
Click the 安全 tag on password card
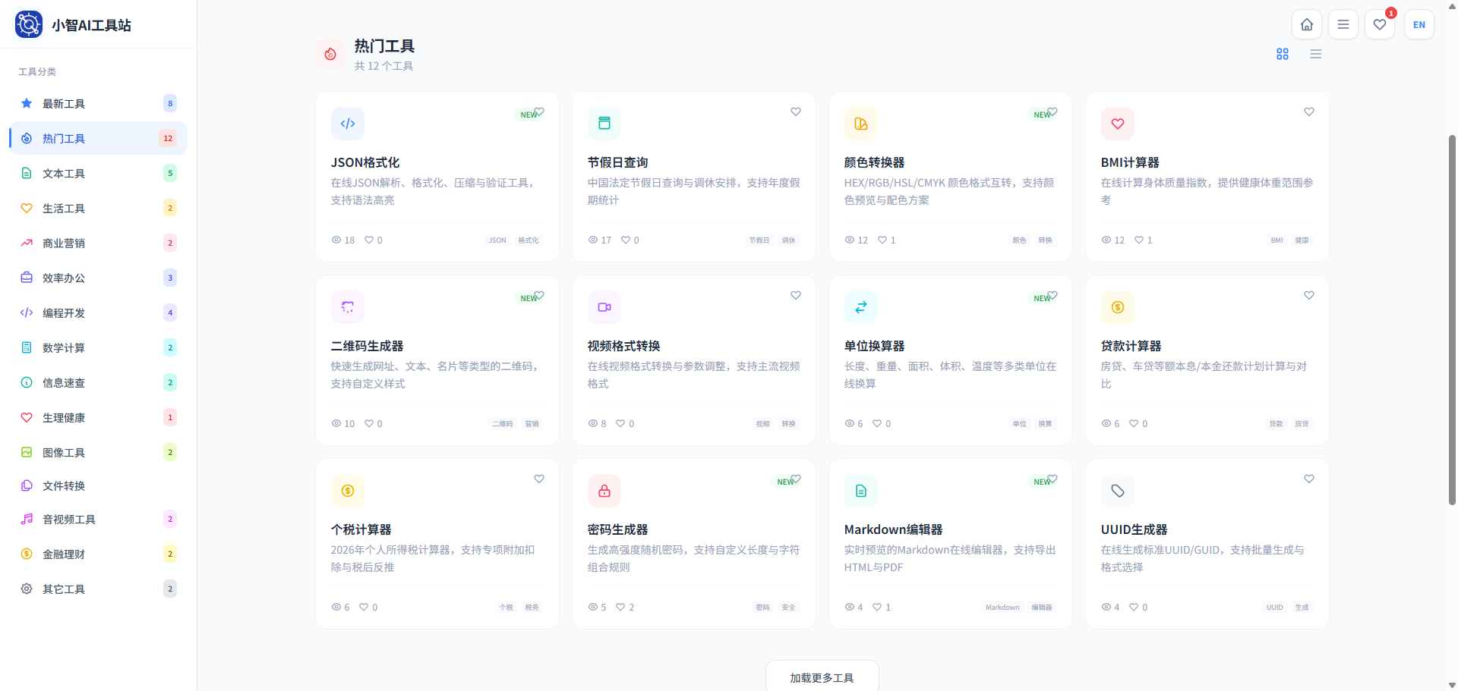(x=789, y=608)
